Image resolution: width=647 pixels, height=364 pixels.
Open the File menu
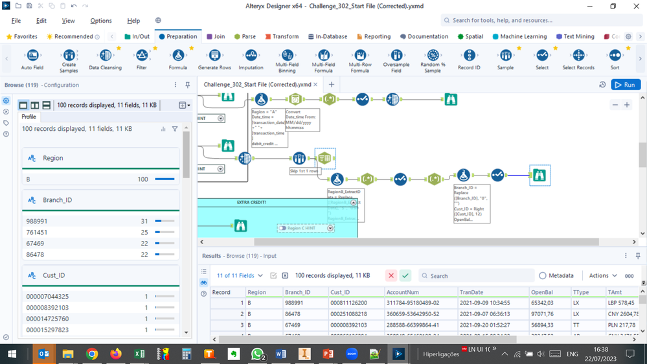[x=16, y=21]
